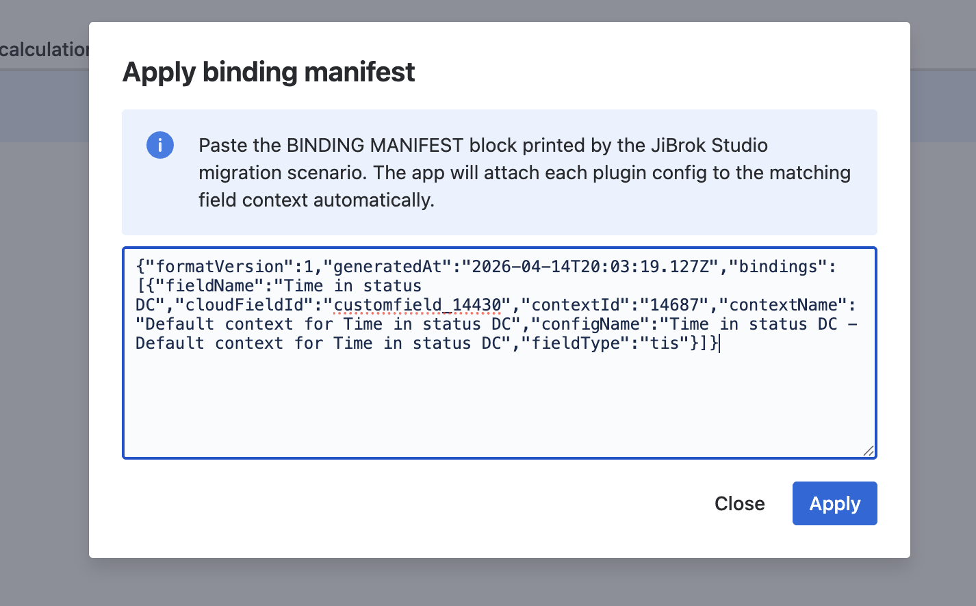Click the formatVersion text in manifest
Viewport: 976px width, 606px height.
coord(211,266)
